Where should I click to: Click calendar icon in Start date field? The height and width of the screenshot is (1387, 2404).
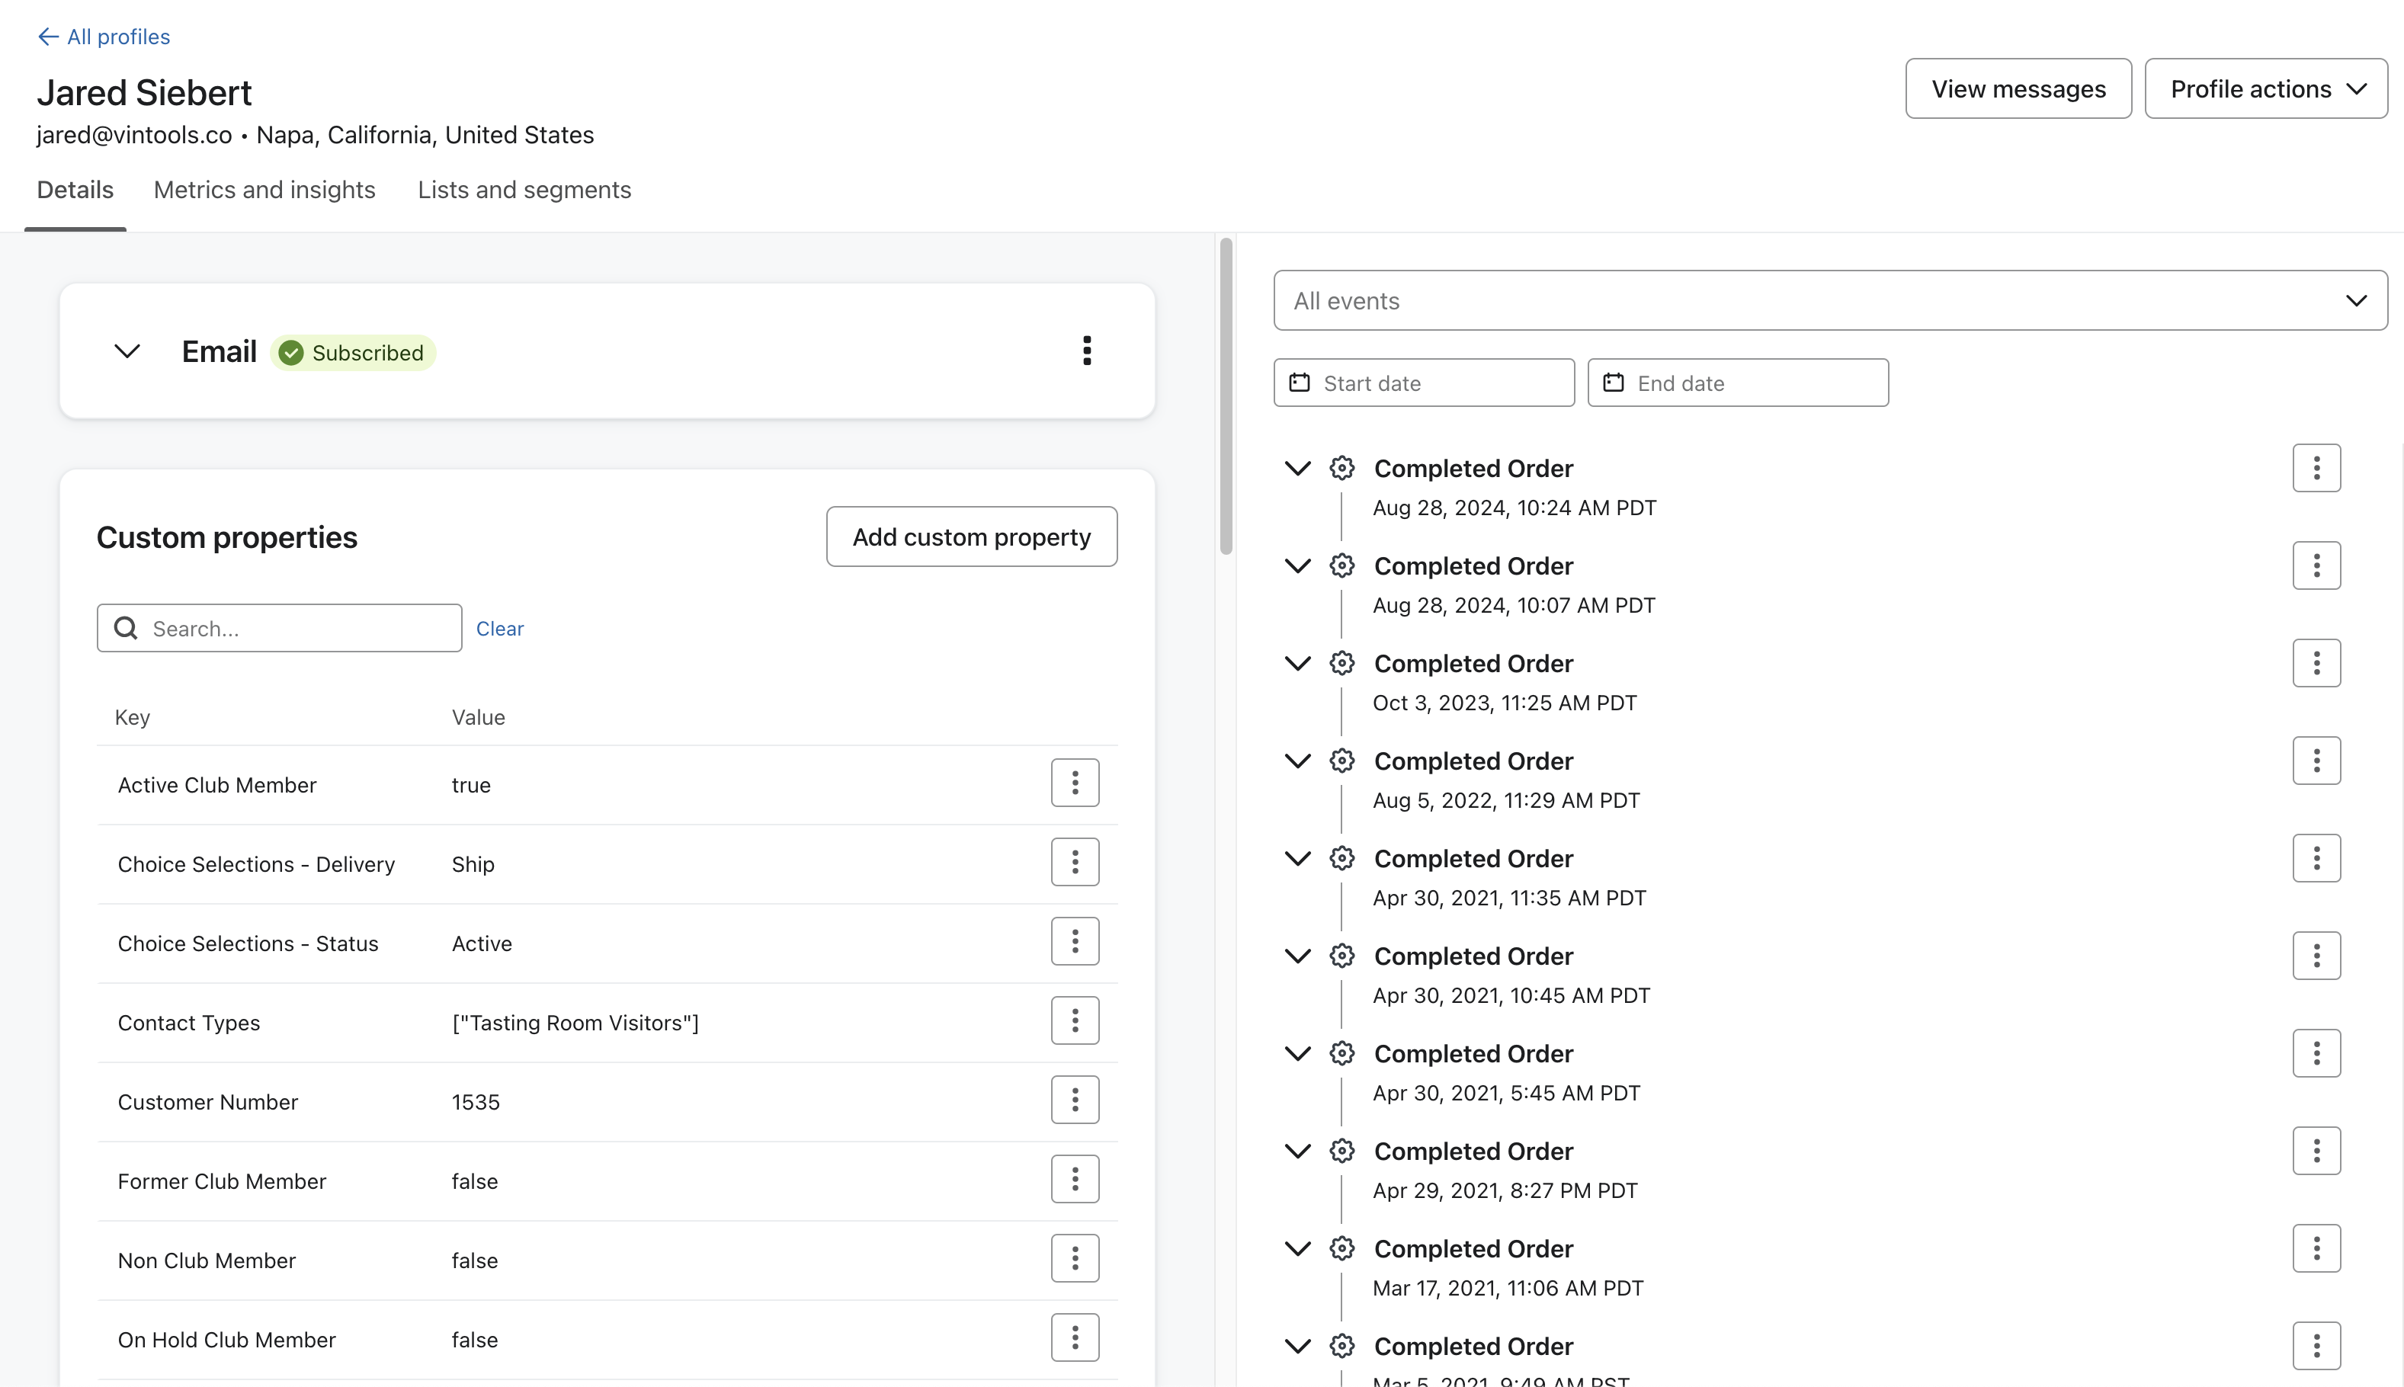coord(1299,383)
